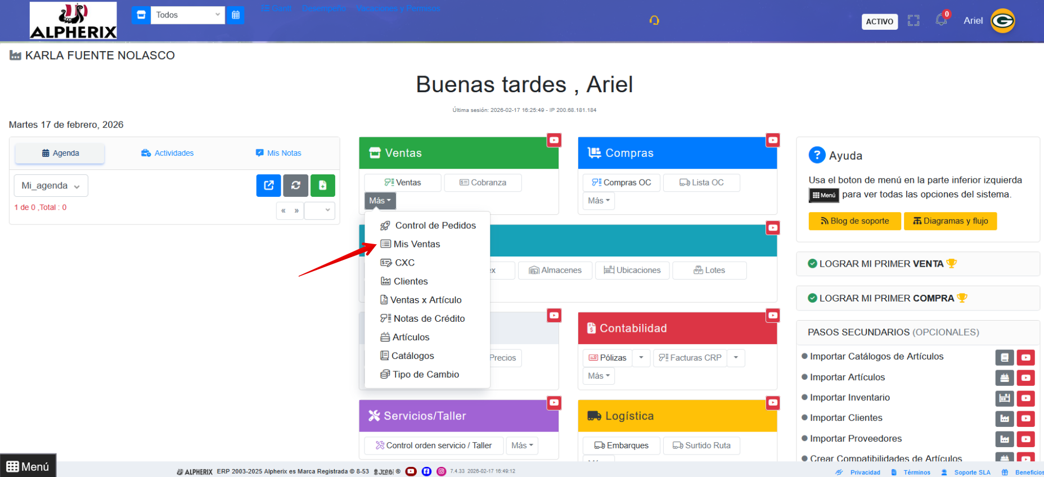Open the Menú button at bottom left

pyautogui.click(x=28, y=466)
